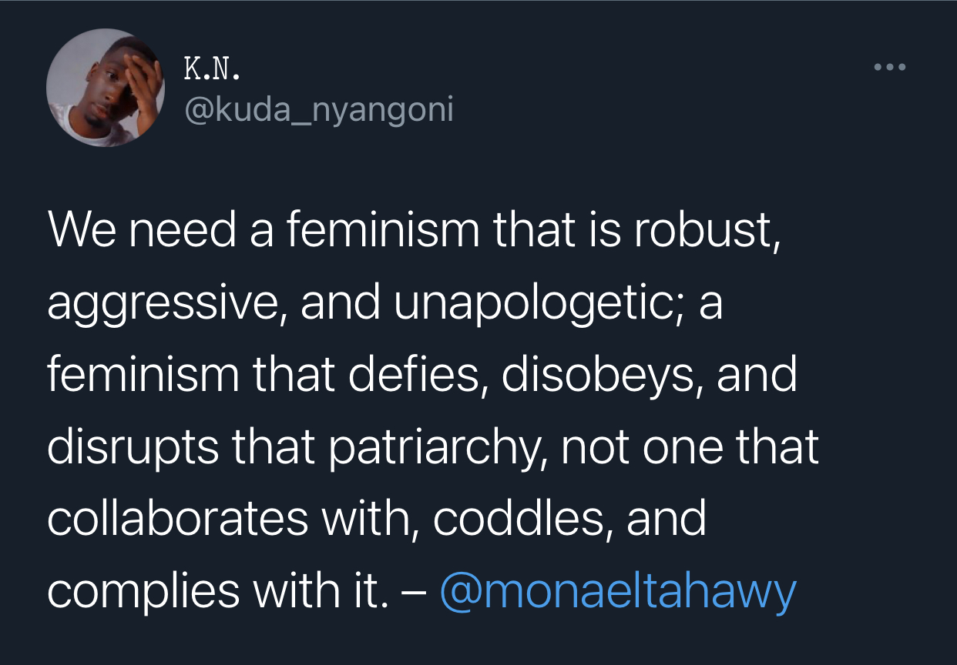
Task: Click the @kuda_nyangoni handle
Action: (318, 111)
